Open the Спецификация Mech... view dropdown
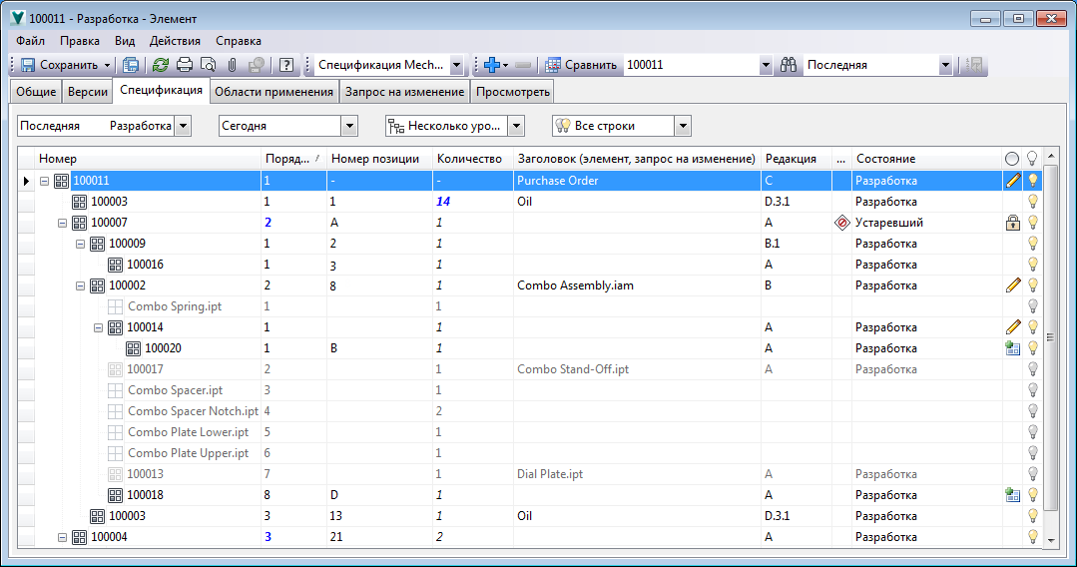 [457, 65]
